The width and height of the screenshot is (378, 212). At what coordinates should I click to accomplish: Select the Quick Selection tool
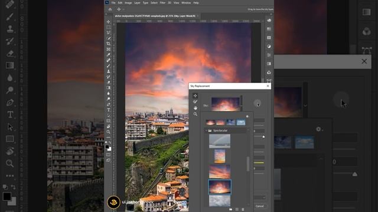(109, 38)
